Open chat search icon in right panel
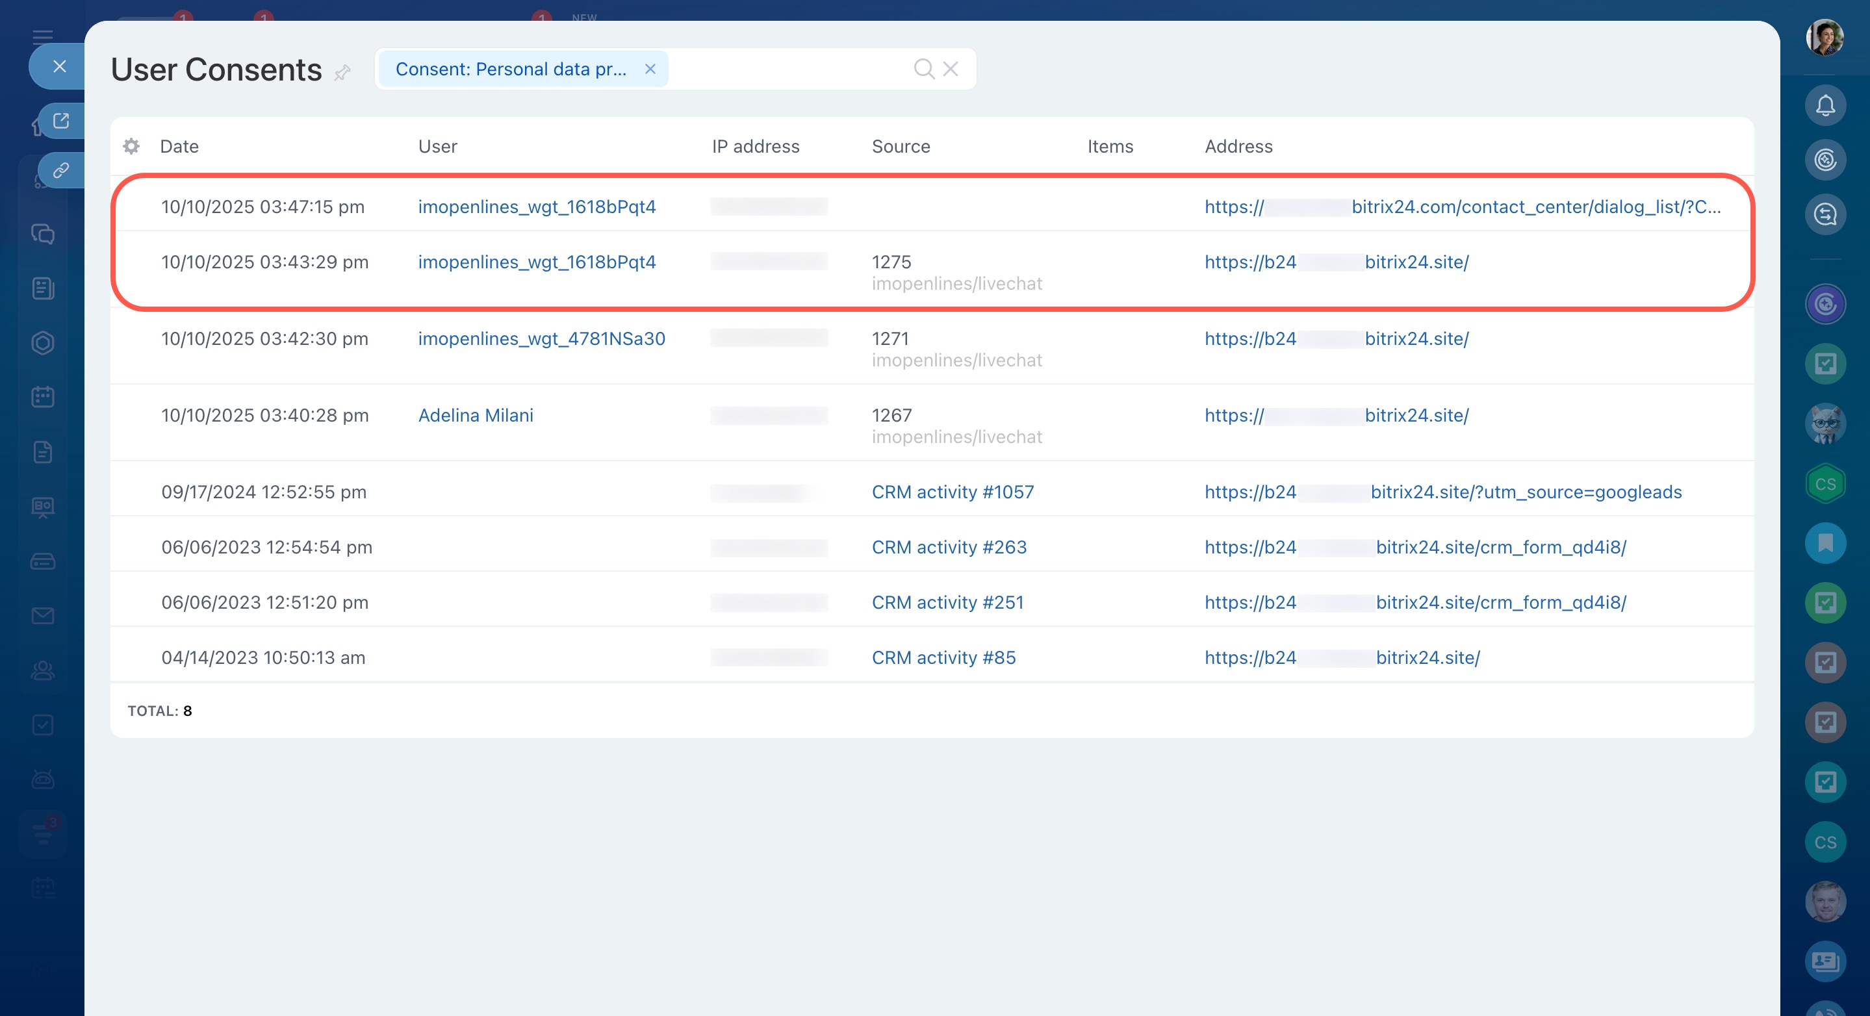 [1825, 215]
